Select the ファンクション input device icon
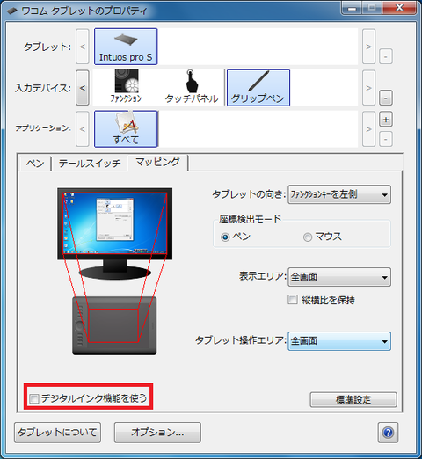 (x=127, y=87)
